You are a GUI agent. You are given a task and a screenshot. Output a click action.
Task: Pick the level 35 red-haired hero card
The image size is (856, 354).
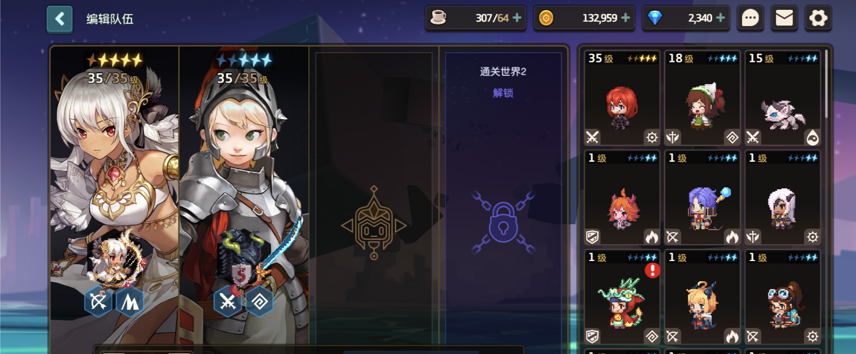622,98
